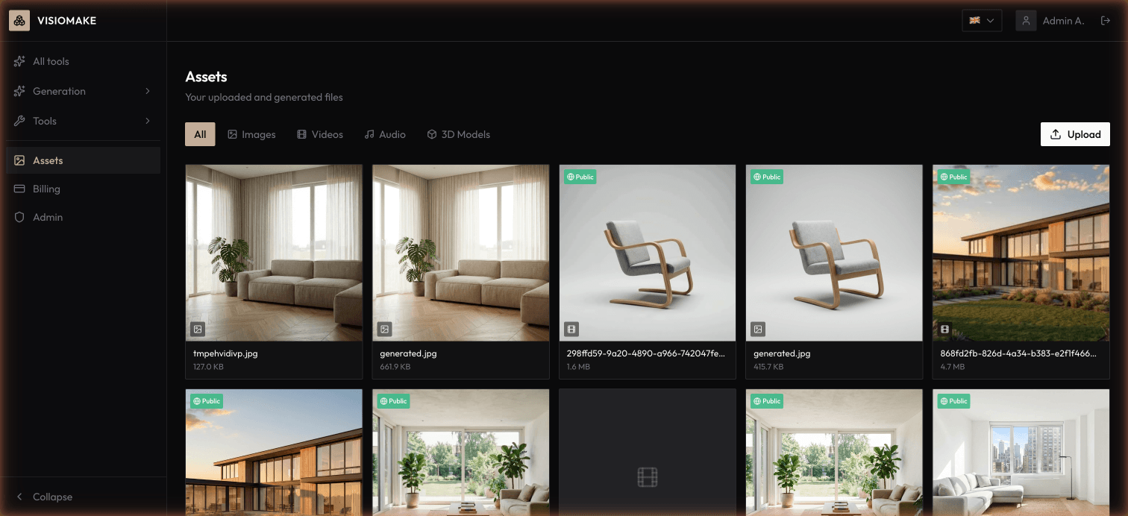
Task: Go to All tools in sidebar
Action: click(51, 61)
